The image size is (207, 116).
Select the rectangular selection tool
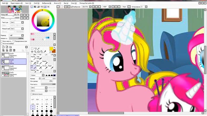(x=32, y=49)
